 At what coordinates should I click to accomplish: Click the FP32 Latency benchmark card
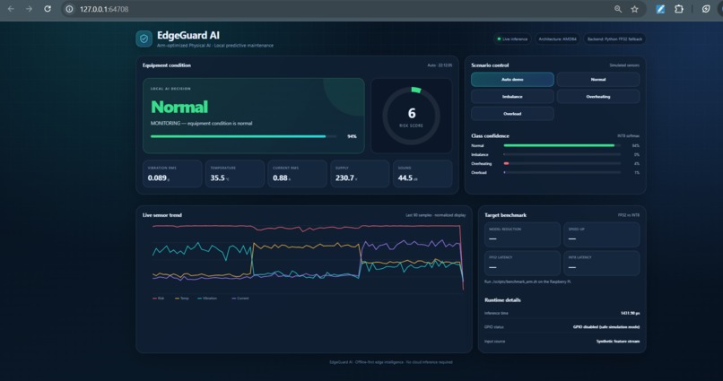coord(522,263)
